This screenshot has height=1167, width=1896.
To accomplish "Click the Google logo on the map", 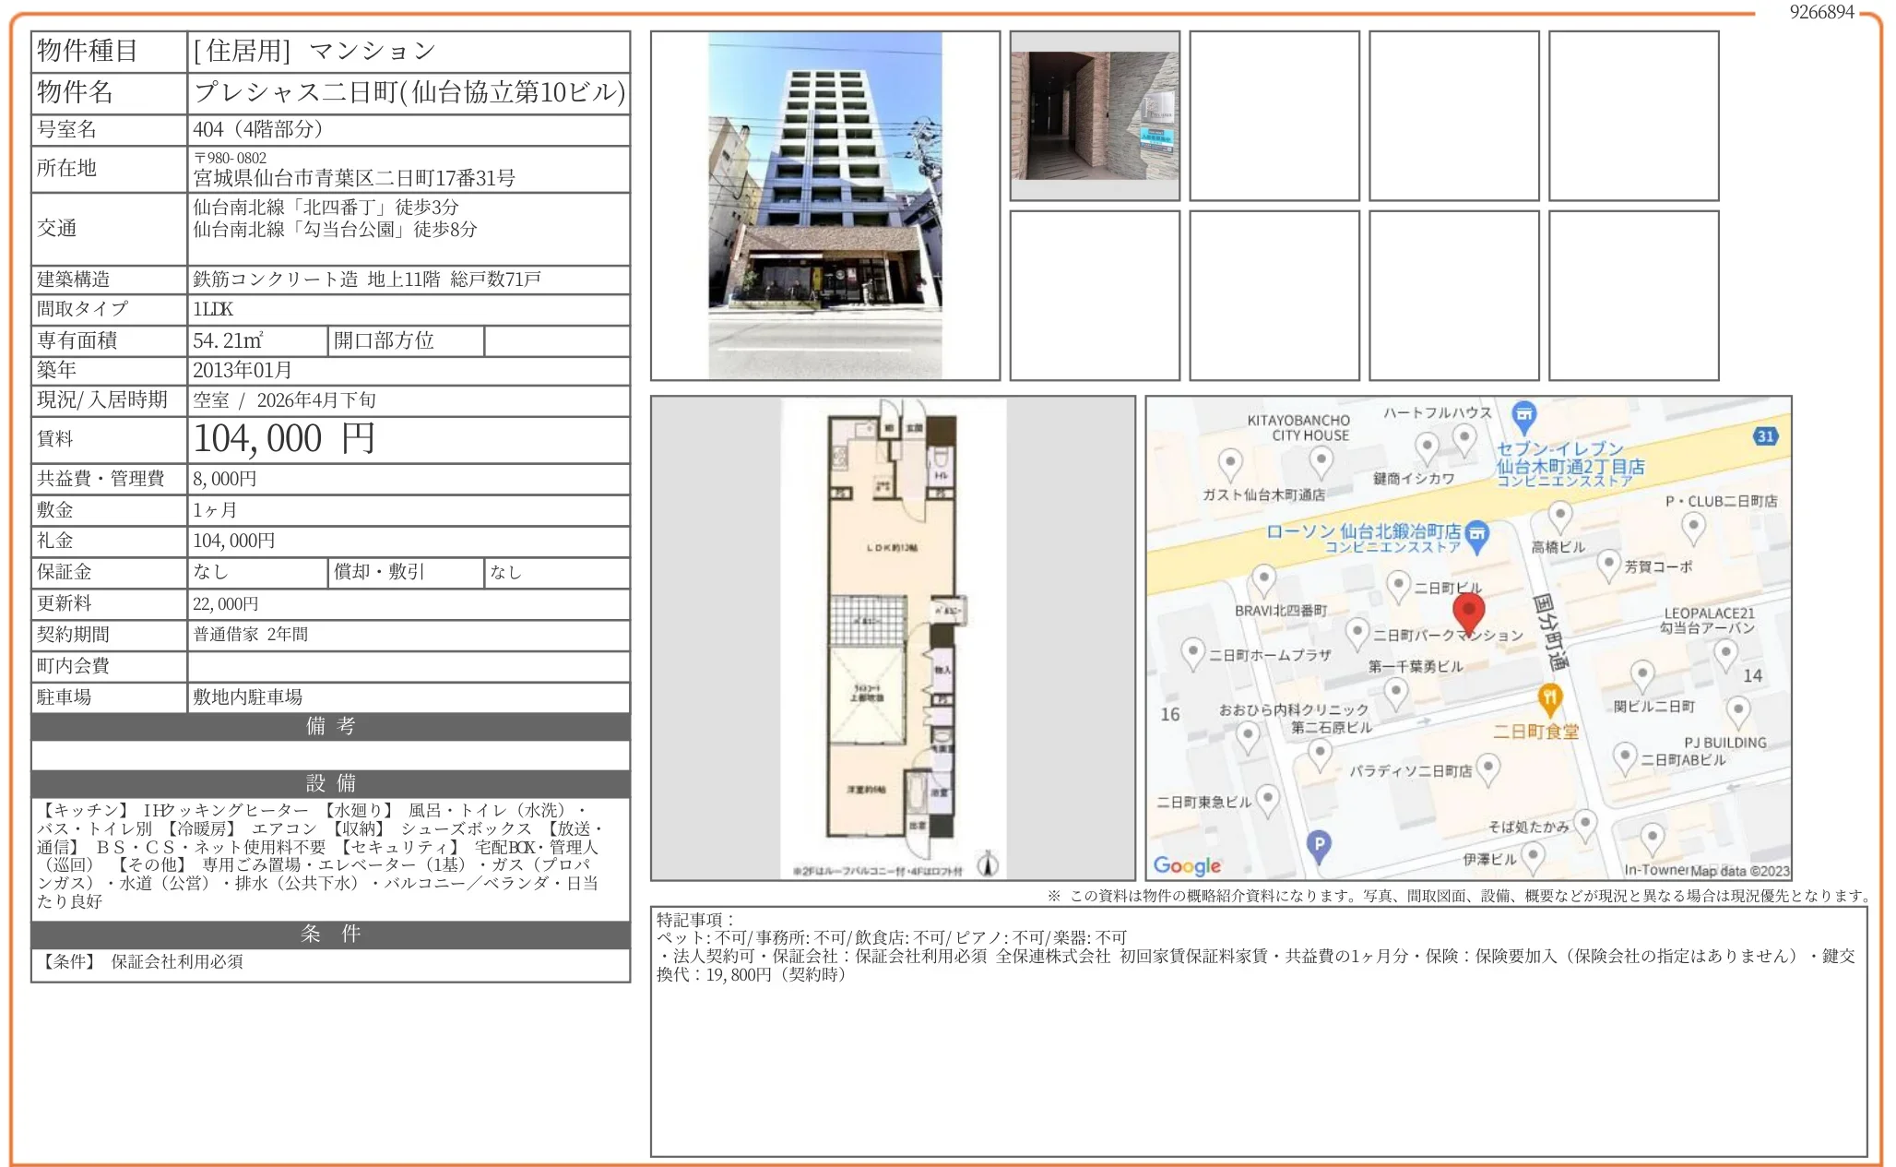I will 1187,865.
